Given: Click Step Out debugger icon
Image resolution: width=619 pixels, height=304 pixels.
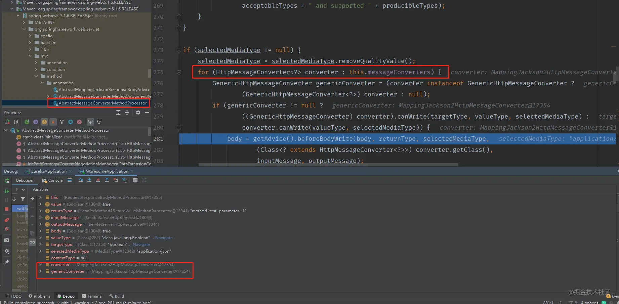Looking at the screenshot, I should click(x=107, y=180).
